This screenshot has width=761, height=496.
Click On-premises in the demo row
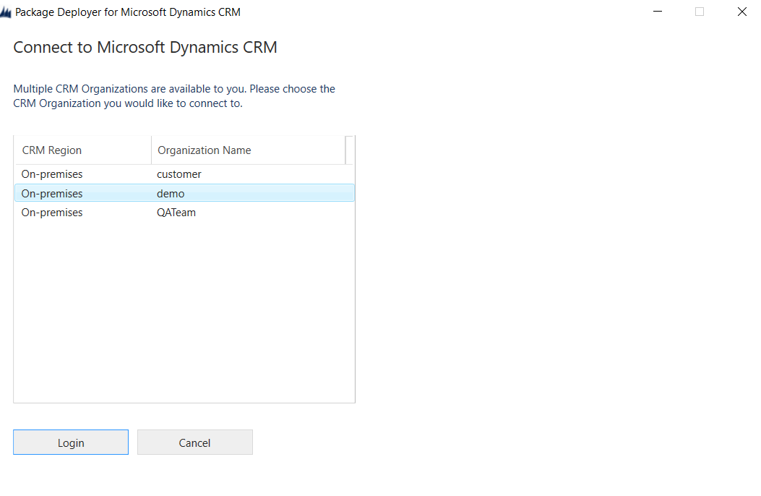tap(52, 194)
